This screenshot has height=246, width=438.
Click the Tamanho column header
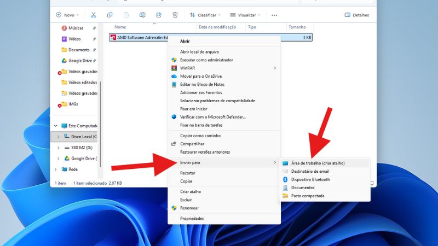pyautogui.click(x=297, y=27)
